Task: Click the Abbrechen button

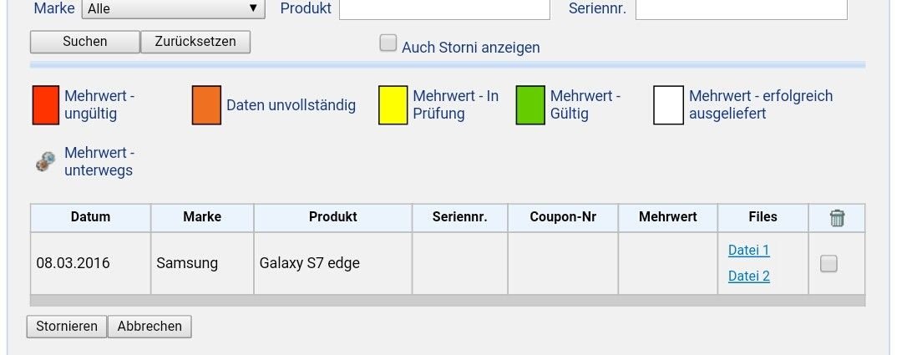Action: click(149, 327)
